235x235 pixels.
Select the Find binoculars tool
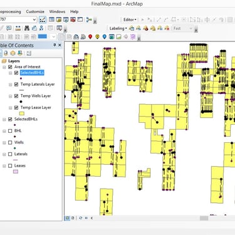coord(27,28)
